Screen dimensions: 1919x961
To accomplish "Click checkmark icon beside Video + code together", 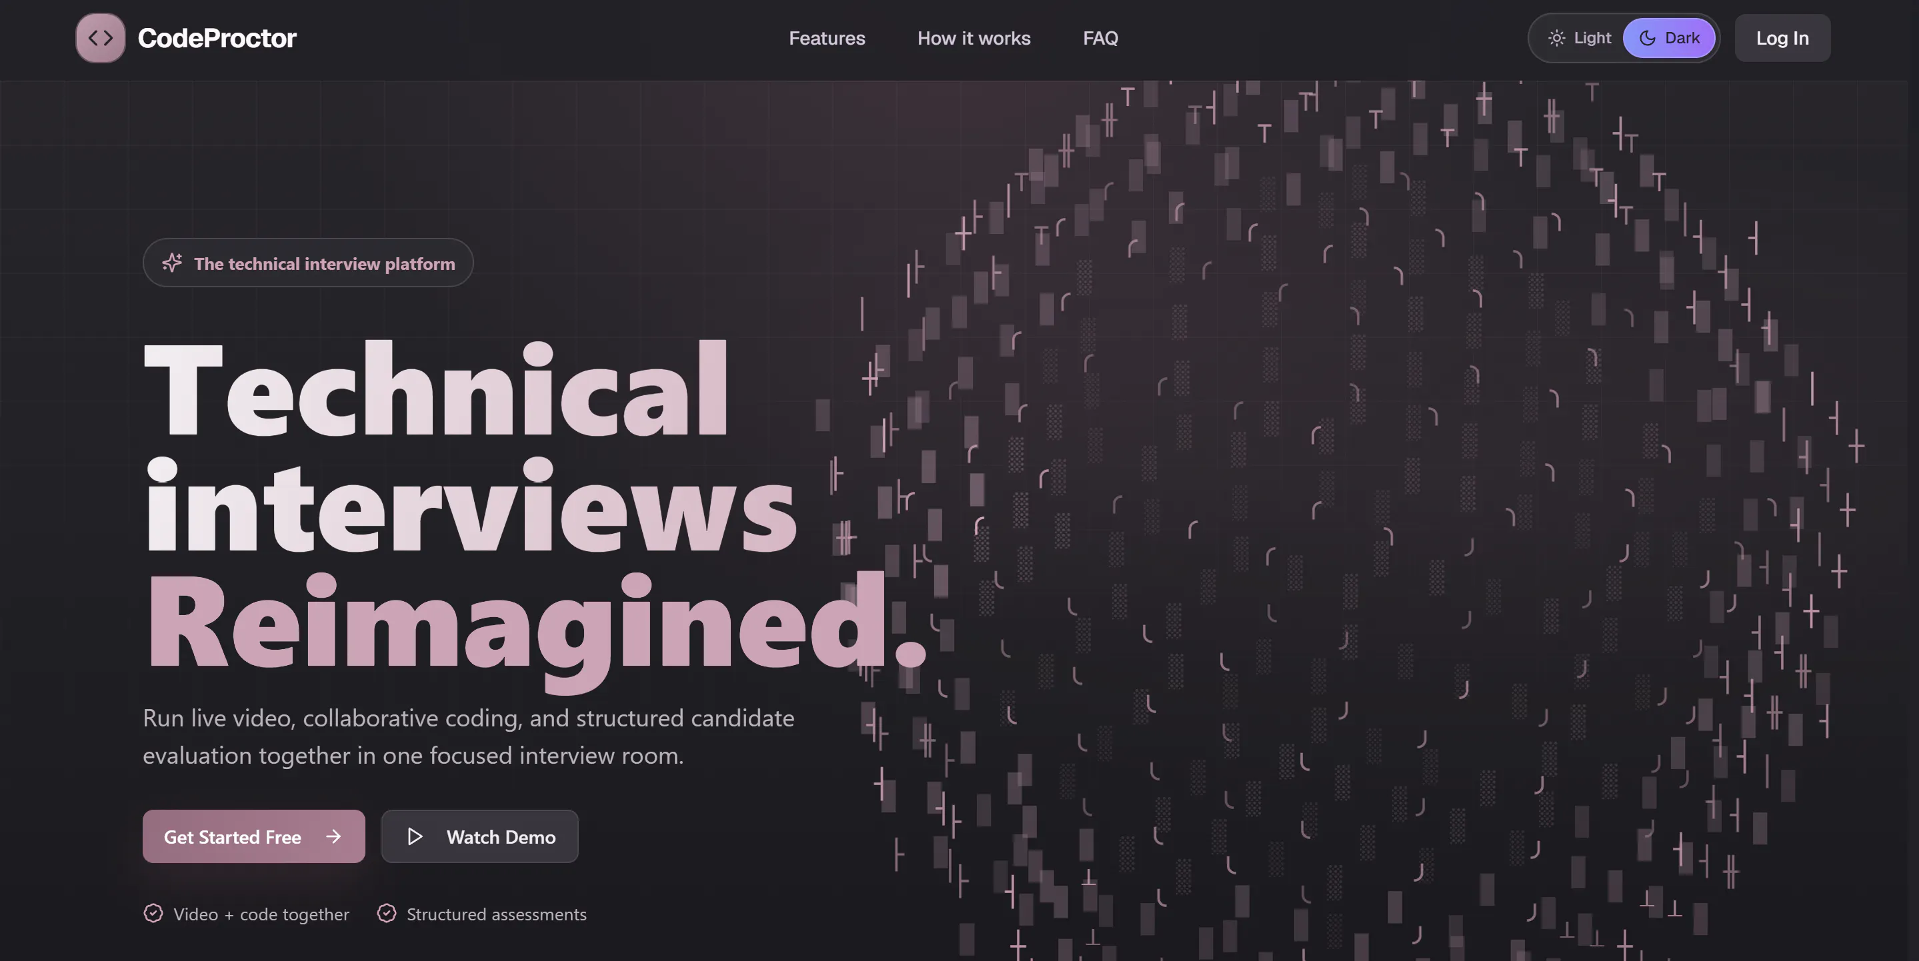I will click(153, 914).
